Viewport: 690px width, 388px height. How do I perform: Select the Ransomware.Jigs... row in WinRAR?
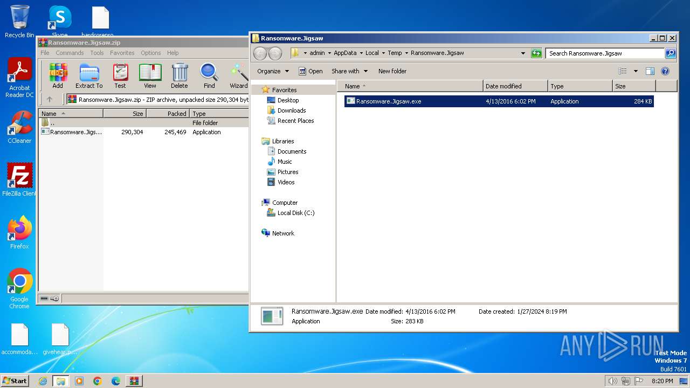(x=144, y=132)
